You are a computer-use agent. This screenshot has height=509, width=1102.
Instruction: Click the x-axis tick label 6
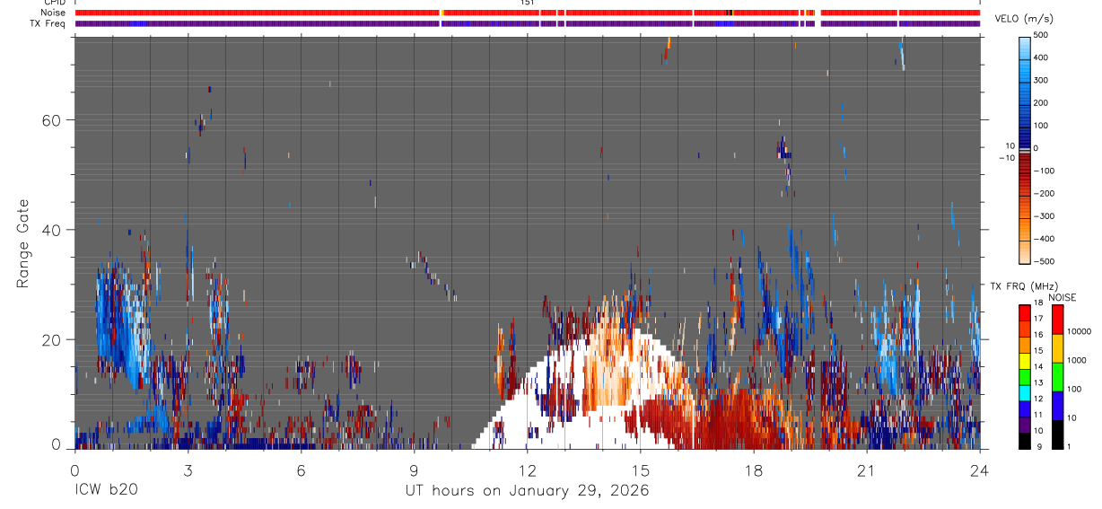coord(301,470)
